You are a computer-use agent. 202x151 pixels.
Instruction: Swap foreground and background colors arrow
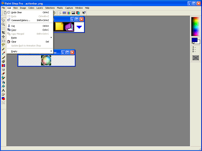193,43
